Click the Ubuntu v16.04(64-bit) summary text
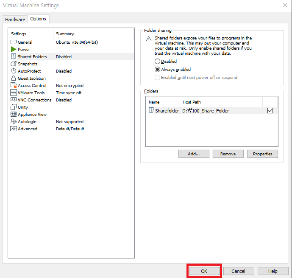This screenshot has height=278, width=292. pos(77,42)
